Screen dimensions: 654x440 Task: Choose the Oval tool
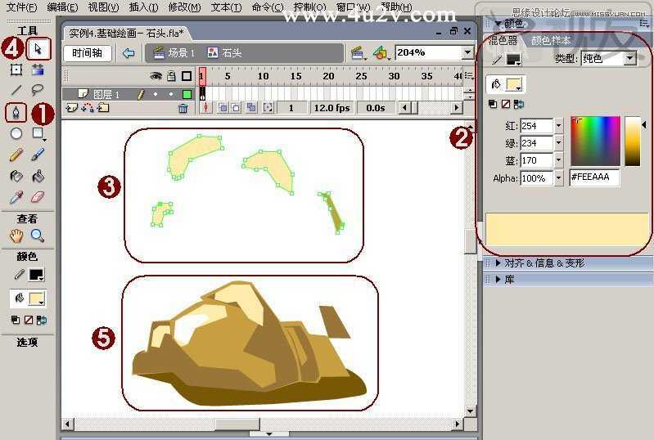point(16,133)
